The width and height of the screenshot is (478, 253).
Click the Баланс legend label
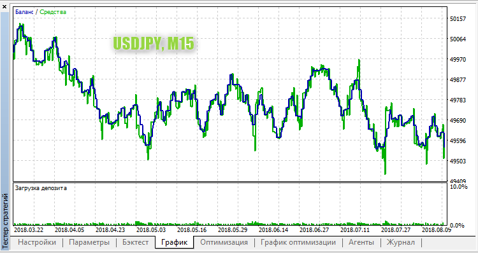pos(24,12)
